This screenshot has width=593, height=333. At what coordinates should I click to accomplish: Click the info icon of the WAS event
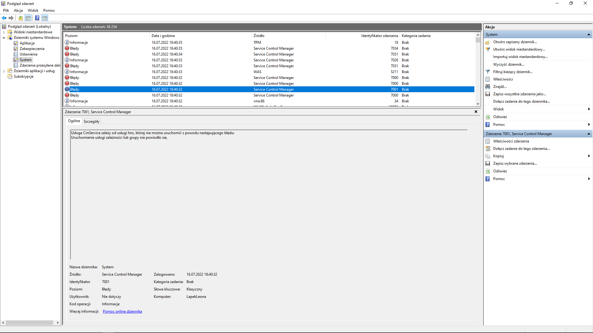[67, 72]
